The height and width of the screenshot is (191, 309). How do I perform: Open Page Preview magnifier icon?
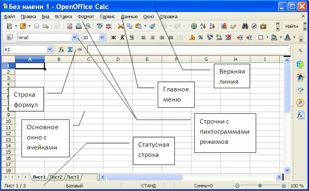pyautogui.click(x=87, y=26)
